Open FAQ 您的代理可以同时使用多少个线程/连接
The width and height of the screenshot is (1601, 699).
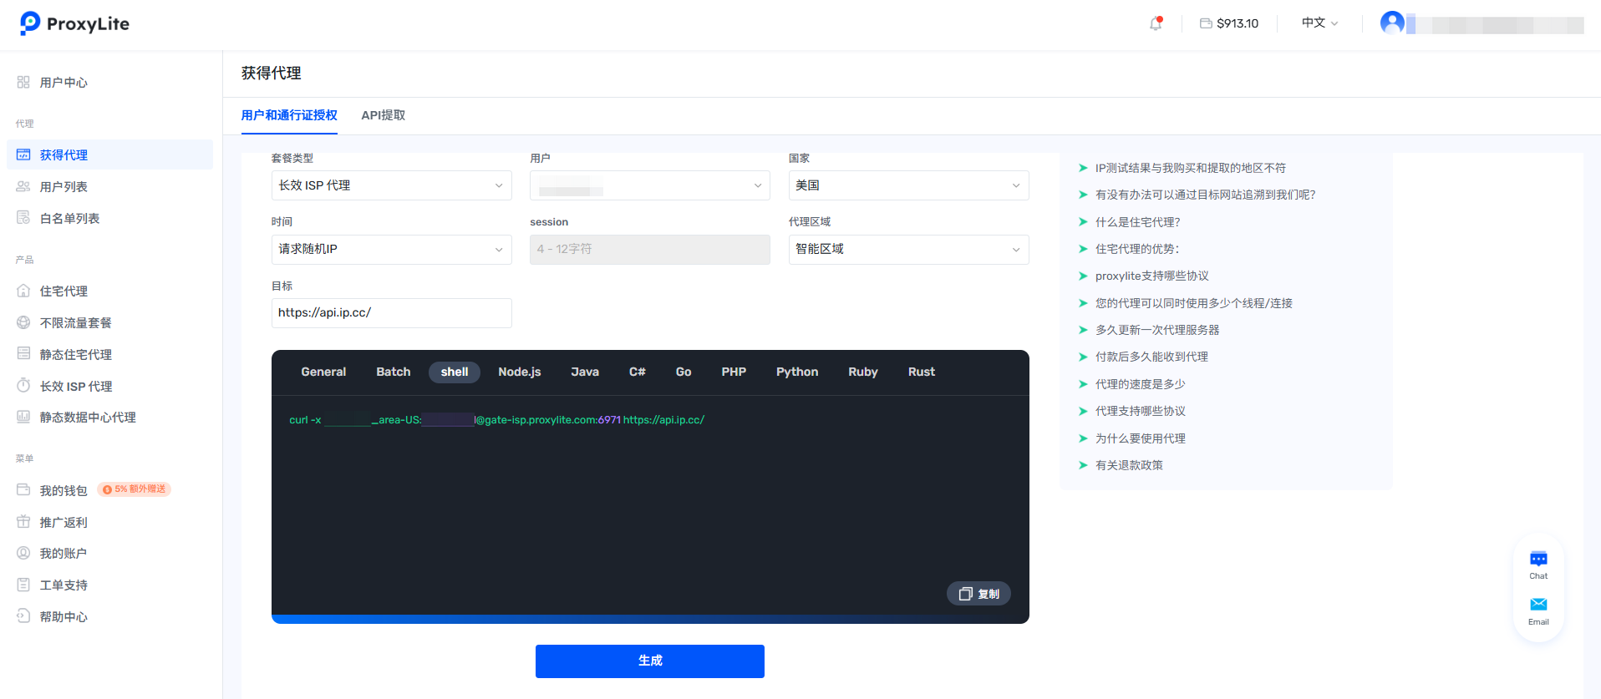1194,303
